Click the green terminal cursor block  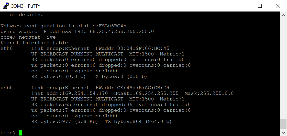click(x=20, y=133)
